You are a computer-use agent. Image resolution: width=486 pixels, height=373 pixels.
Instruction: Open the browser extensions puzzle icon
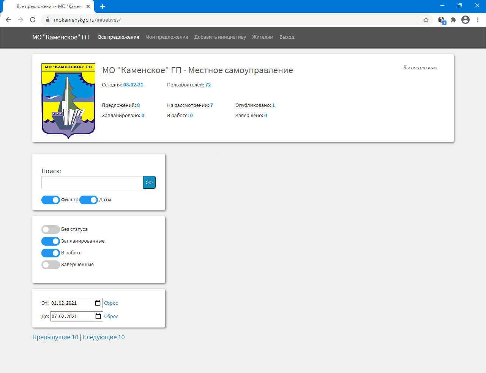coord(453,20)
